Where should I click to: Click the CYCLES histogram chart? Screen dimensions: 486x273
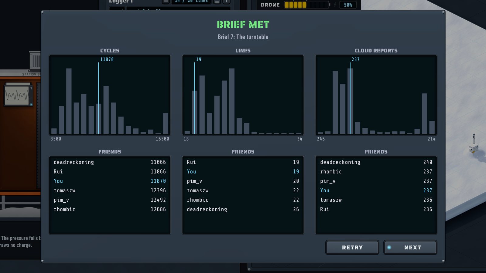click(110, 95)
